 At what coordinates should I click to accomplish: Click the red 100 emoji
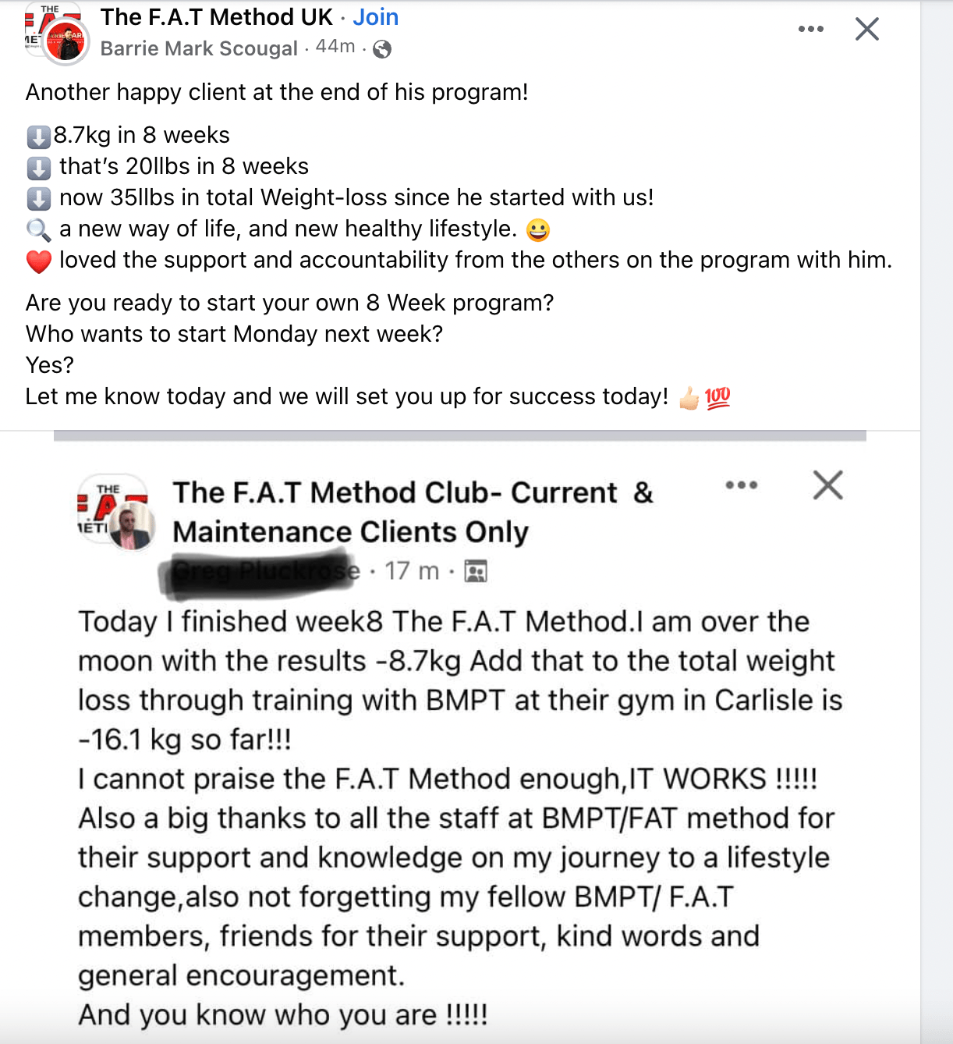[x=717, y=398]
